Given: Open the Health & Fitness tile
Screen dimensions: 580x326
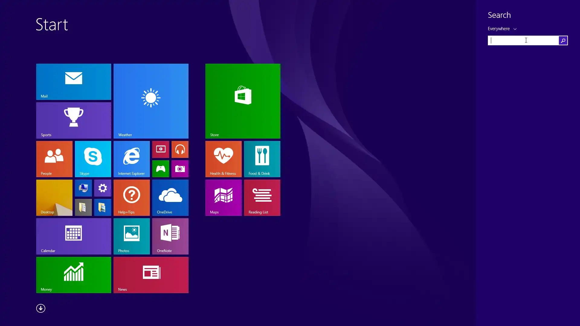Looking at the screenshot, I should click(223, 159).
